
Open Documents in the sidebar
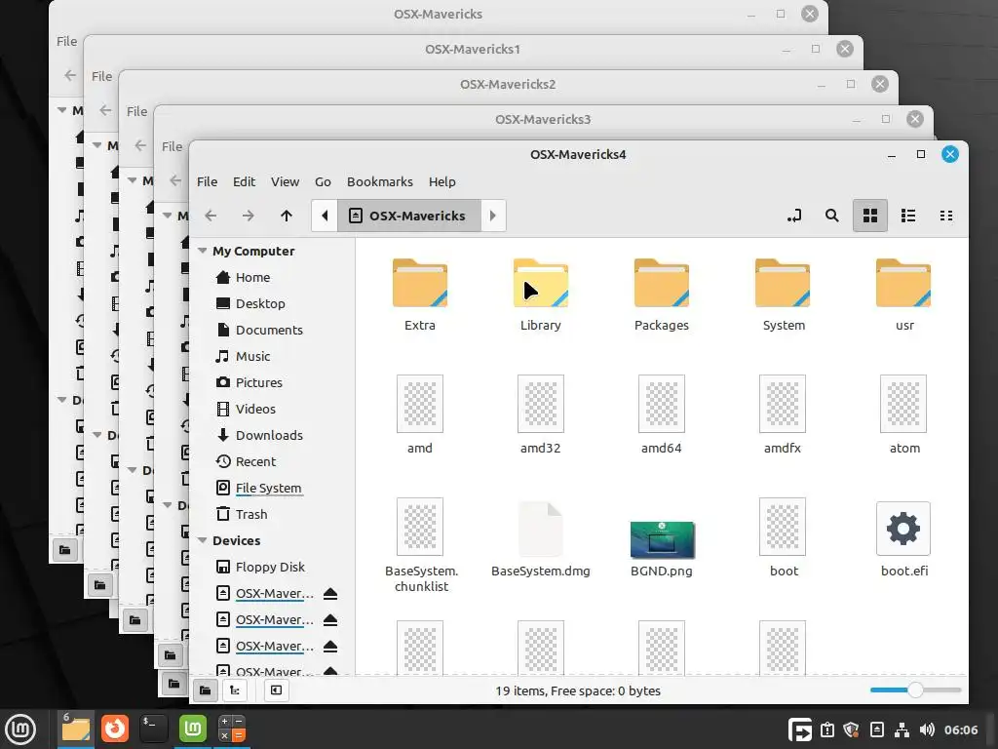pos(269,330)
